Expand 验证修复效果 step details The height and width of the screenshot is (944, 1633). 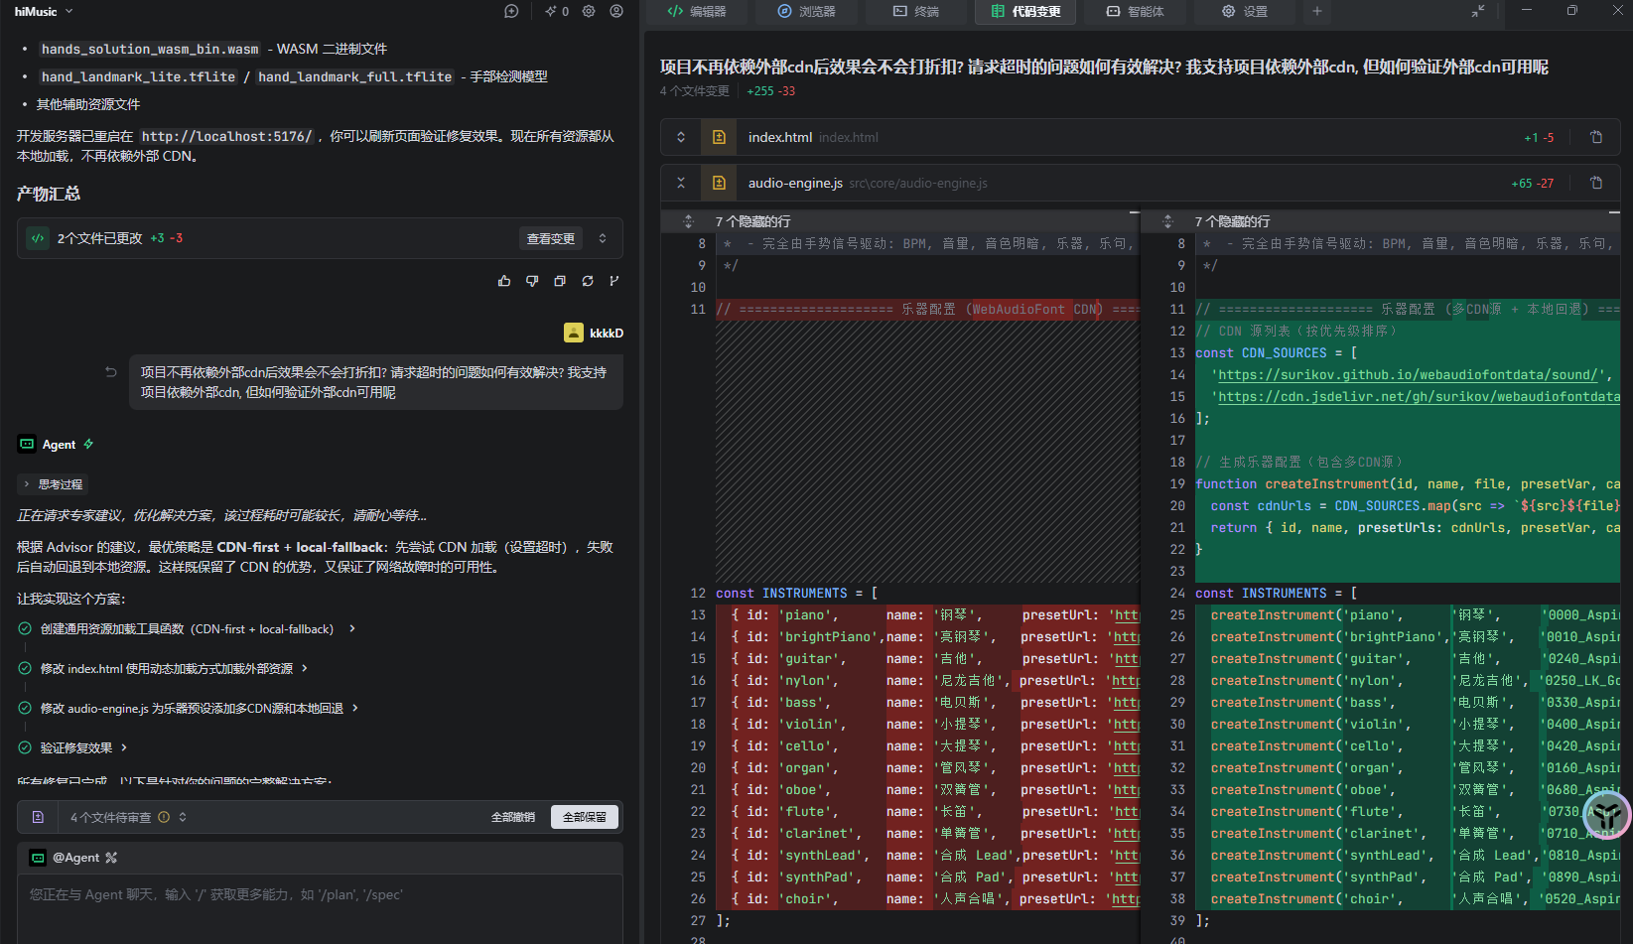(123, 747)
